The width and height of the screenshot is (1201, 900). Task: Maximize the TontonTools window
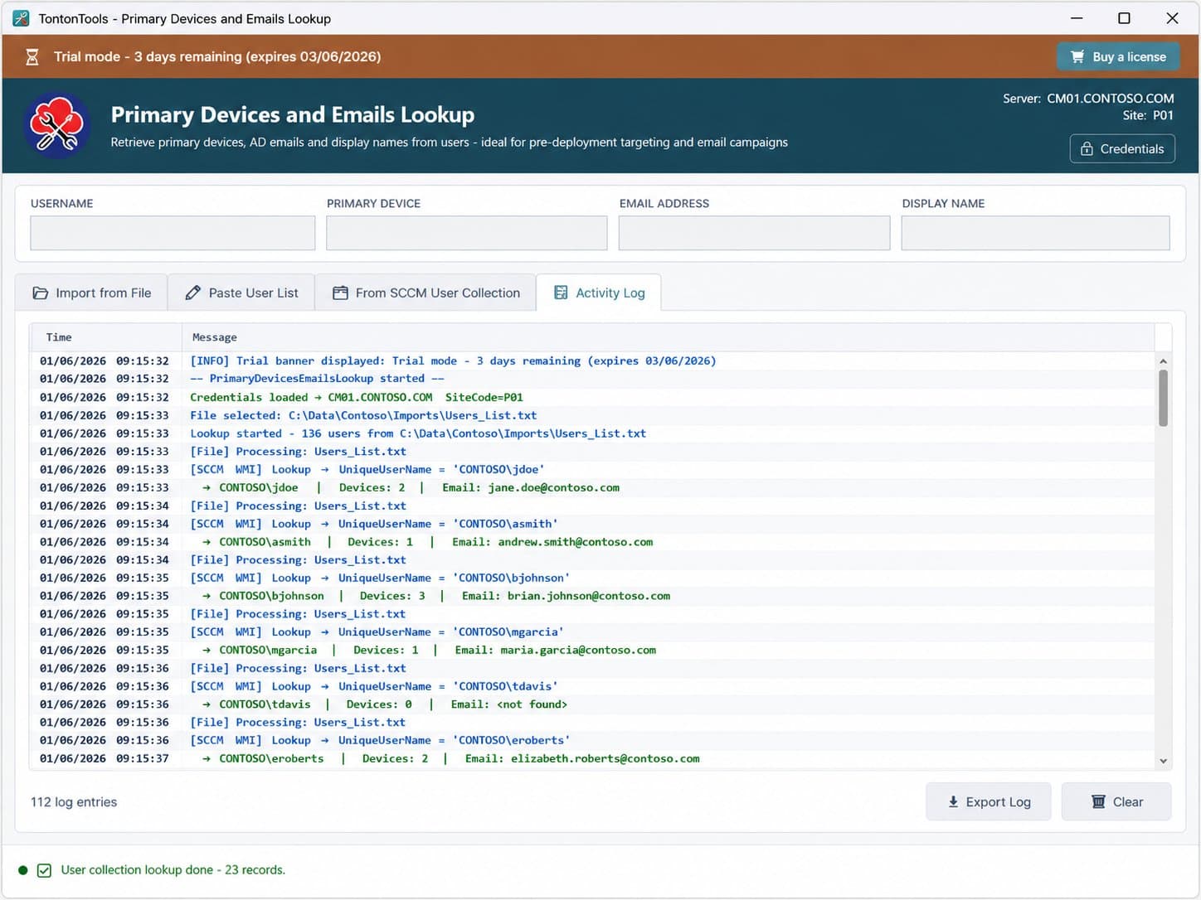[x=1124, y=18]
